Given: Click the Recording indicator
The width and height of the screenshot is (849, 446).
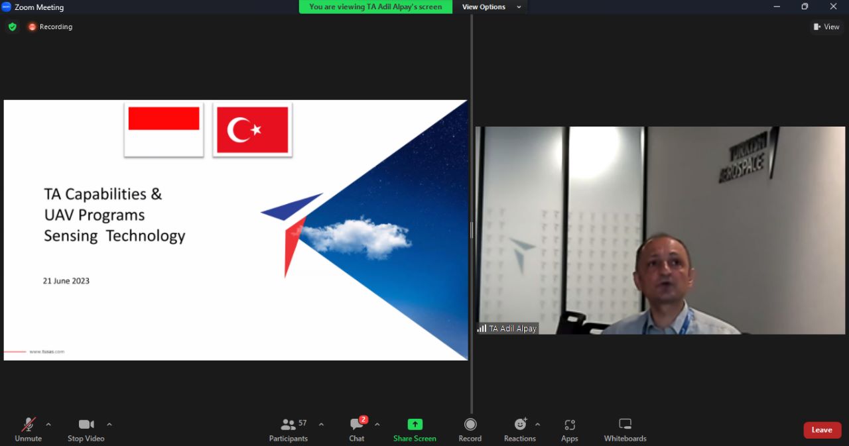Looking at the screenshot, I should tap(50, 27).
